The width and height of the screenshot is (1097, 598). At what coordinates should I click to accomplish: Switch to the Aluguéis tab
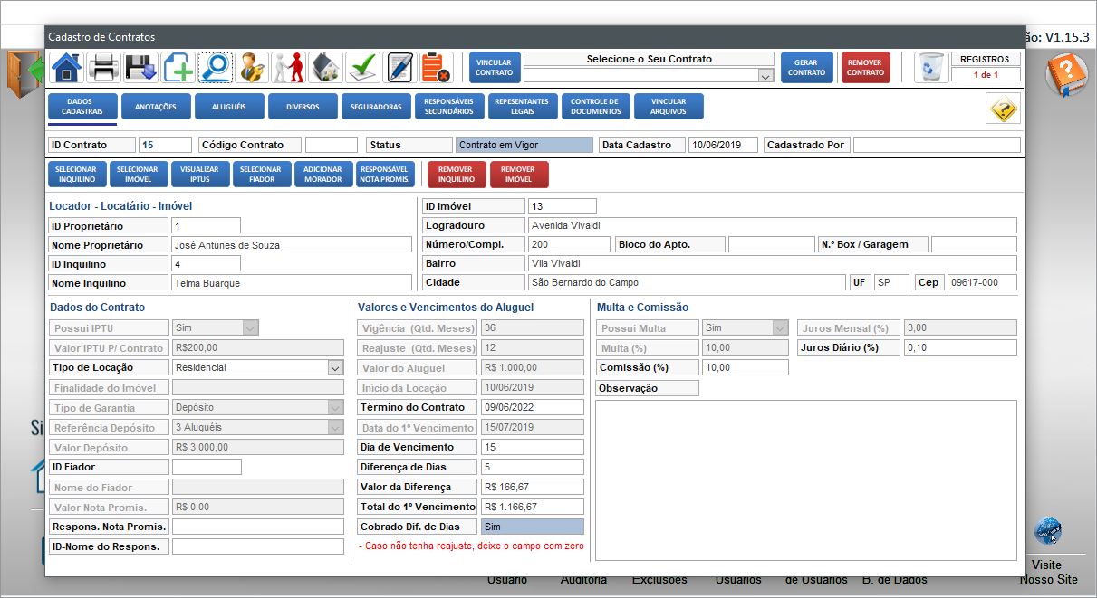229,107
